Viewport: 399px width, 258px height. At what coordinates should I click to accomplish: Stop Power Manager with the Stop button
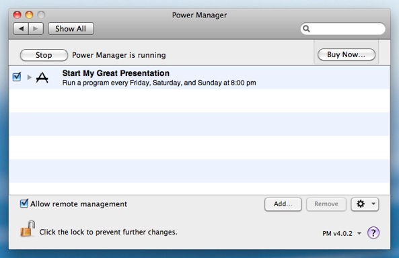[44, 55]
